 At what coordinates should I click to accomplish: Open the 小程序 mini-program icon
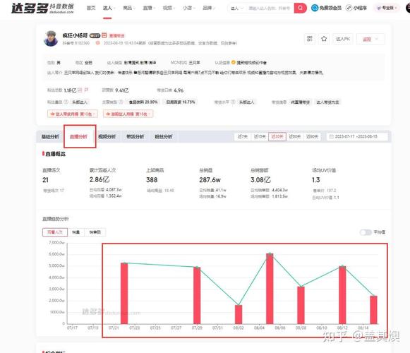[349, 8]
